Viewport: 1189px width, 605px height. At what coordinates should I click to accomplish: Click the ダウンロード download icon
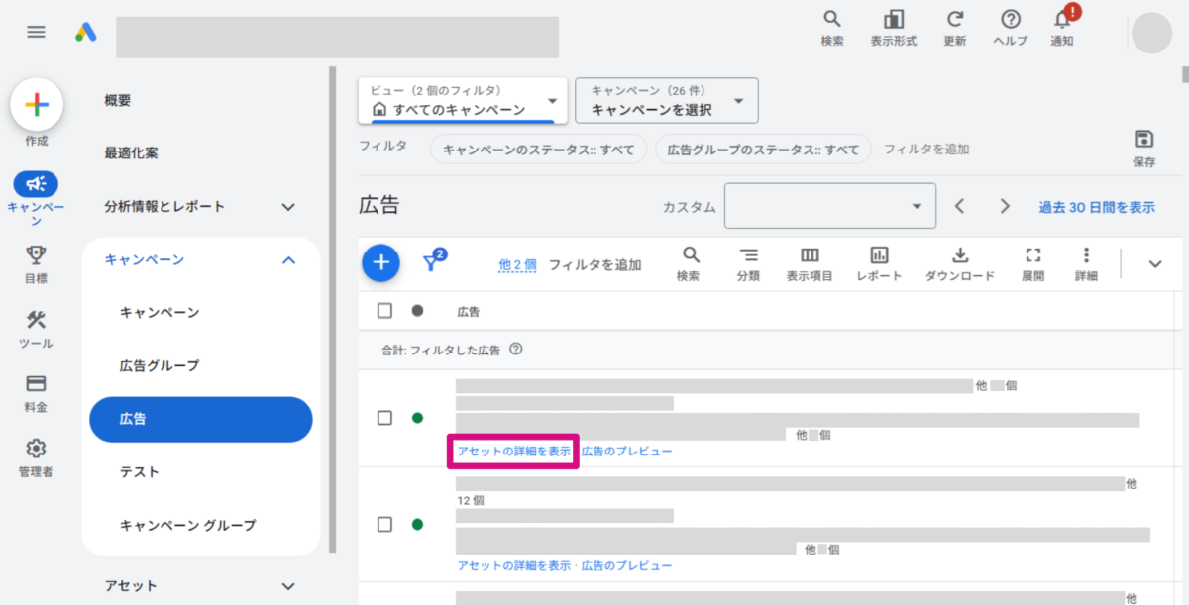(x=959, y=255)
